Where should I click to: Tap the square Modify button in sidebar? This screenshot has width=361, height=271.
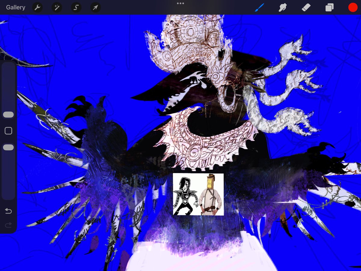pos(8,131)
